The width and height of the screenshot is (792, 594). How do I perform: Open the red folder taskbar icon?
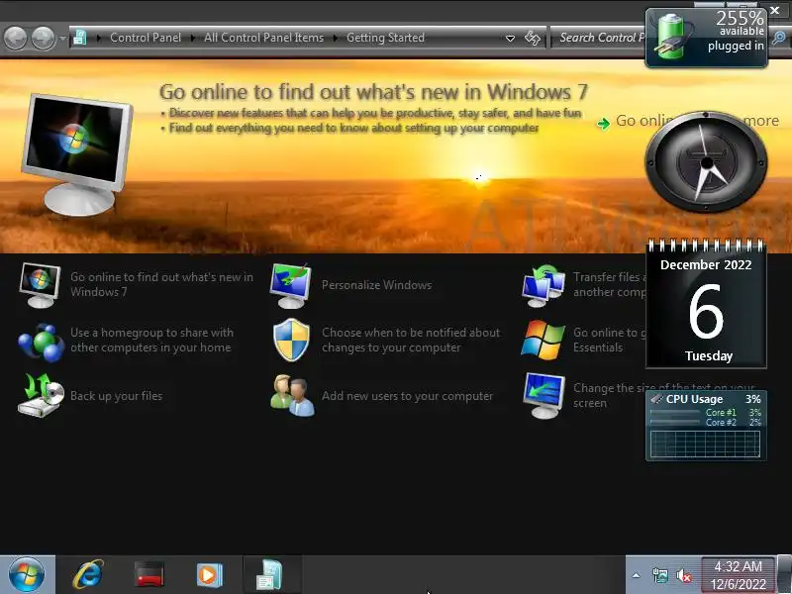[149, 575]
